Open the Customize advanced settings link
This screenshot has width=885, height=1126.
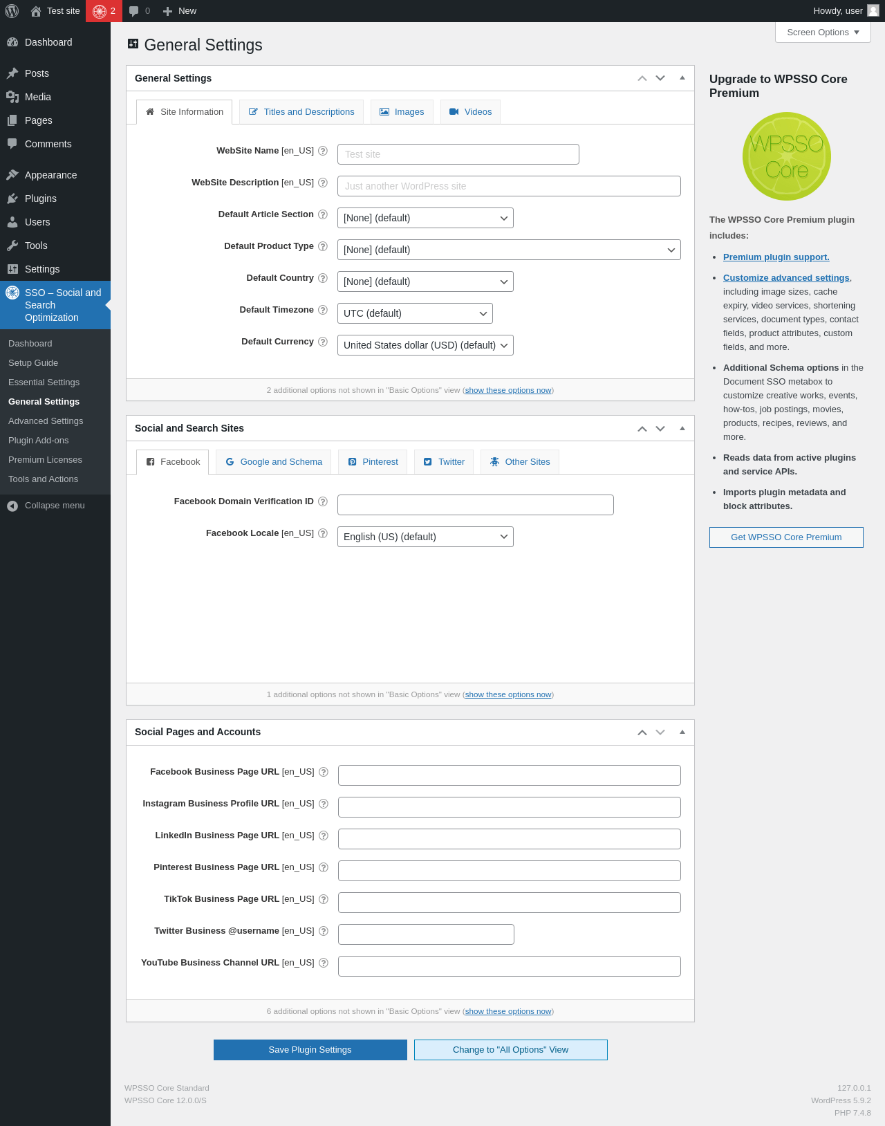point(786,278)
